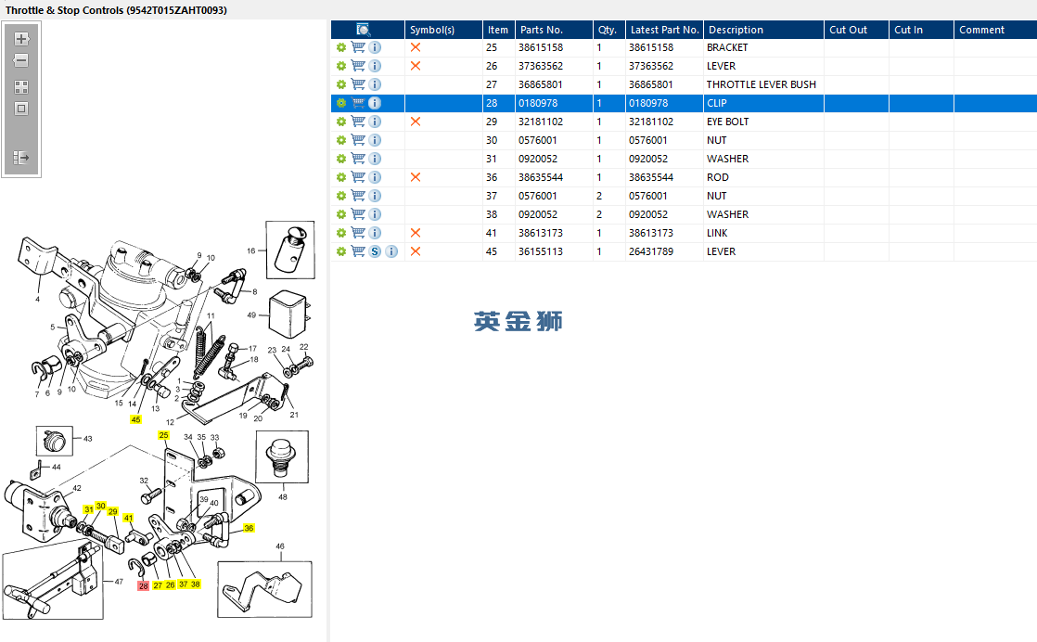This screenshot has height=642, width=1037.
Task: Click the X symbol in BRACKET row
Action: tap(416, 47)
